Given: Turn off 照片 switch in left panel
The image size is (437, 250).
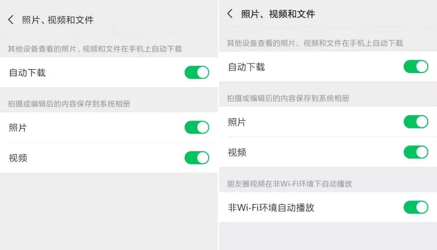Looking at the screenshot, I should (x=197, y=127).
